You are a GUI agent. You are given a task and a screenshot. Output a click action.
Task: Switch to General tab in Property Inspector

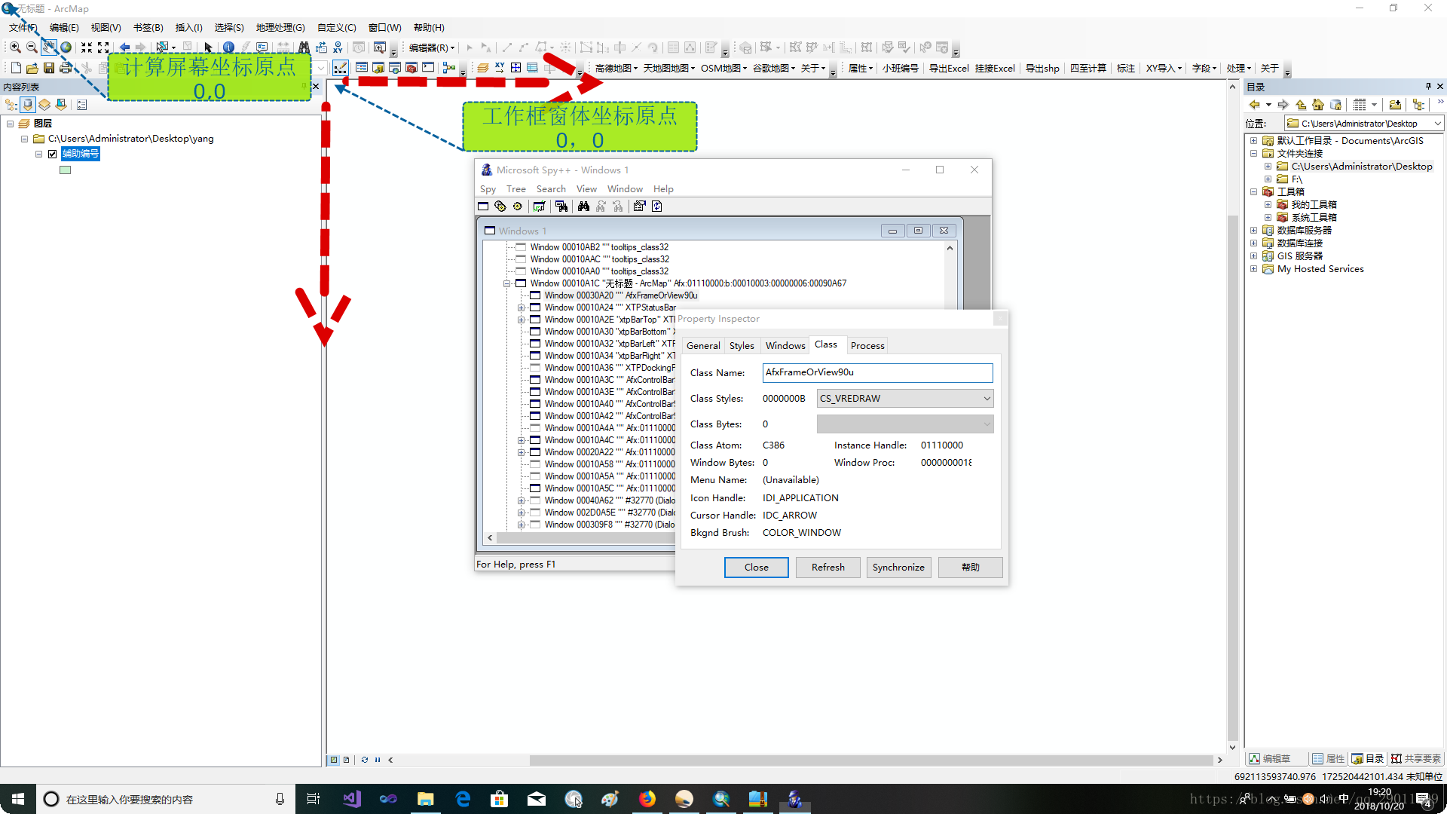click(x=703, y=346)
